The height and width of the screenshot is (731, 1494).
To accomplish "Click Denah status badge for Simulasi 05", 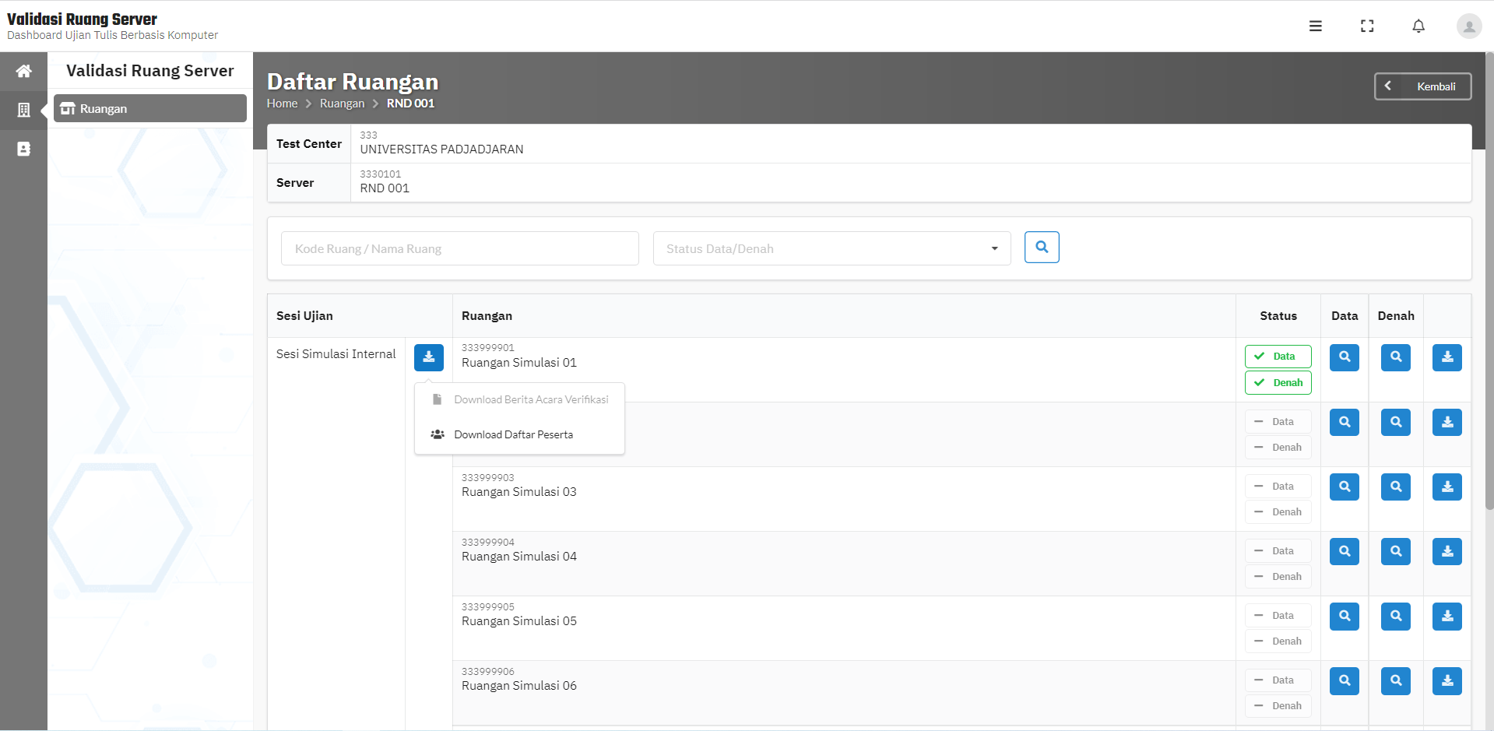I will pyautogui.click(x=1278, y=641).
